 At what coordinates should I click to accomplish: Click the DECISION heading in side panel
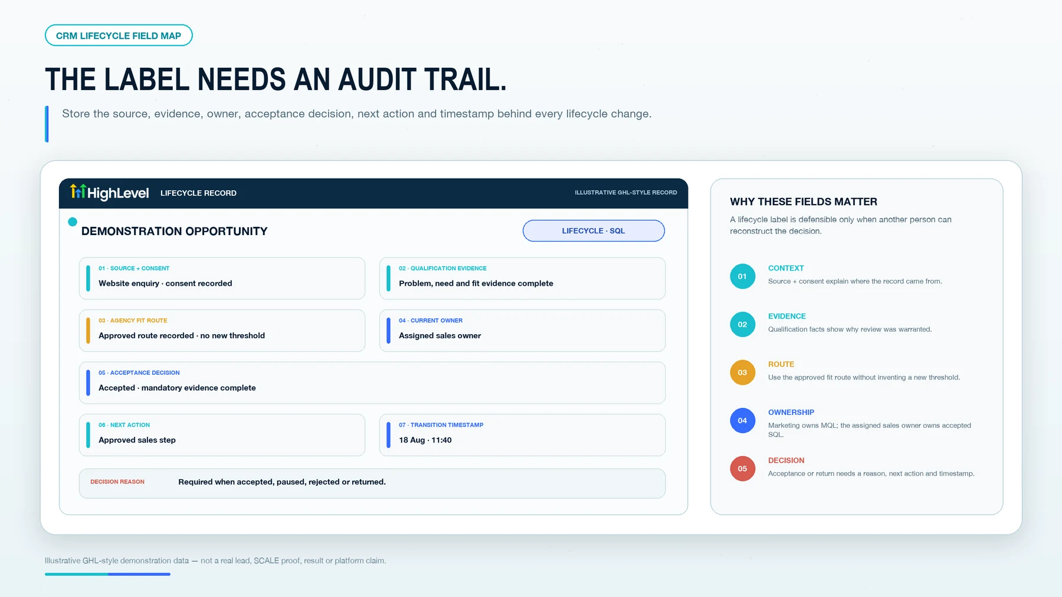click(x=786, y=461)
